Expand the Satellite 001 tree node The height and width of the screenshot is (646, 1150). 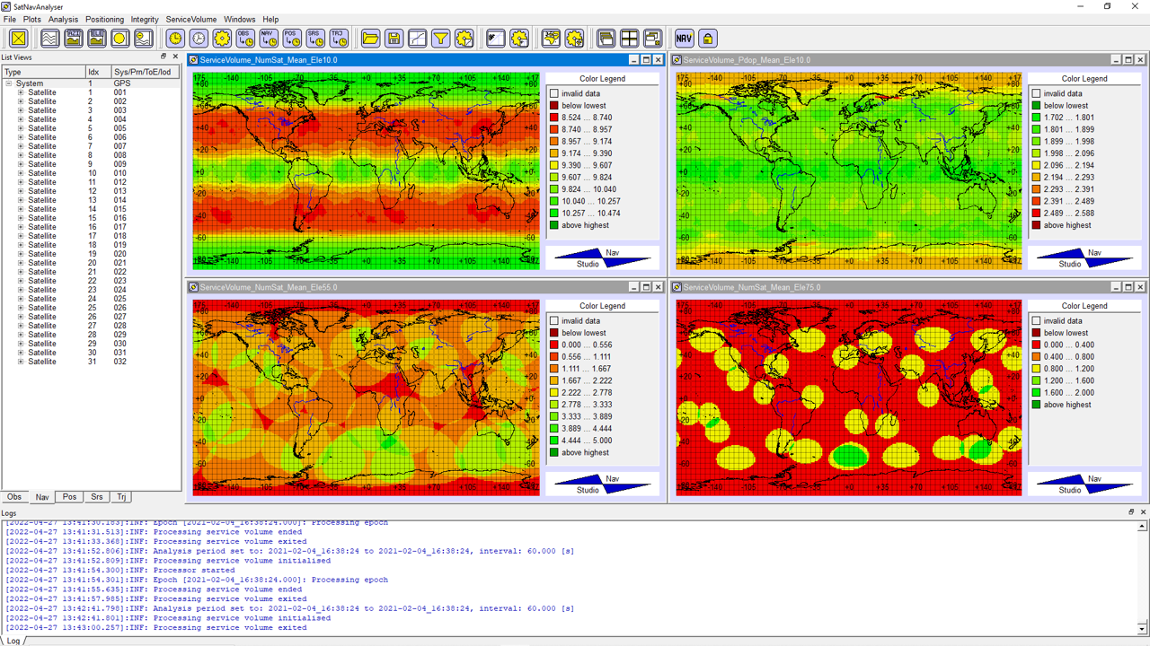21,92
